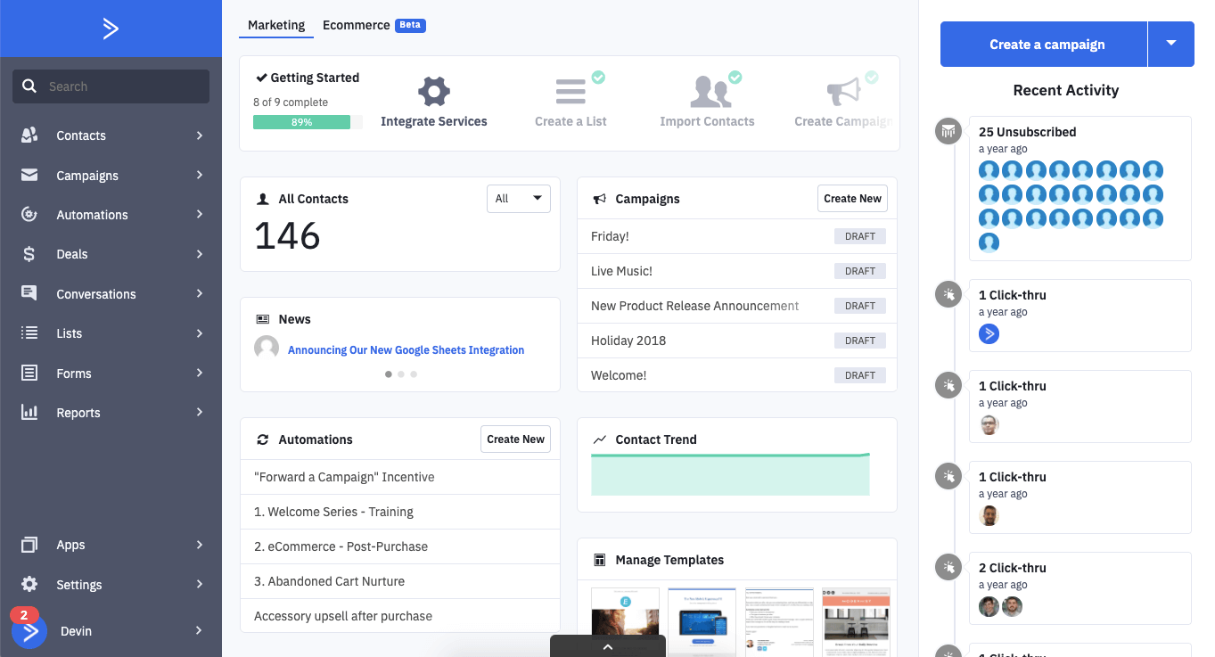Open the Google Sheets Integration announcement link
Screen dimensions: 1215x657
tap(406, 349)
